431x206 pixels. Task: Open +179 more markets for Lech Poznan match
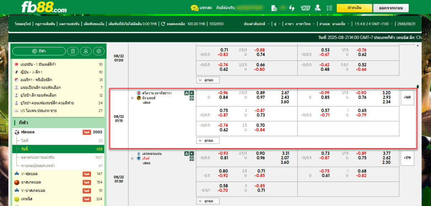click(x=407, y=158)
